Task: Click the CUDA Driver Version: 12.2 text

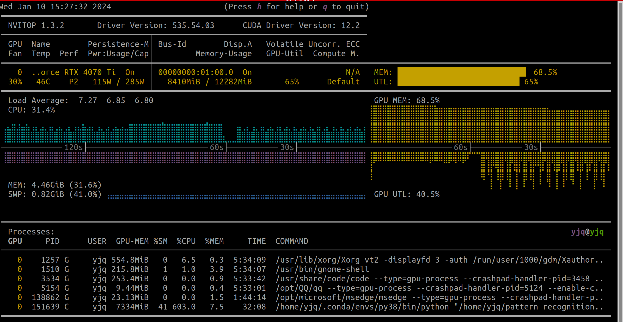Action: (301, 25)
